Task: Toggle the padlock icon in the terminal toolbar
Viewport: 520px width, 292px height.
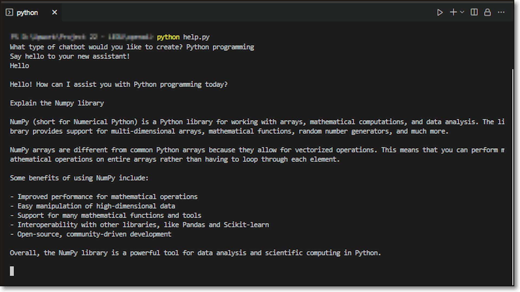Action: (x=487, y=12)
